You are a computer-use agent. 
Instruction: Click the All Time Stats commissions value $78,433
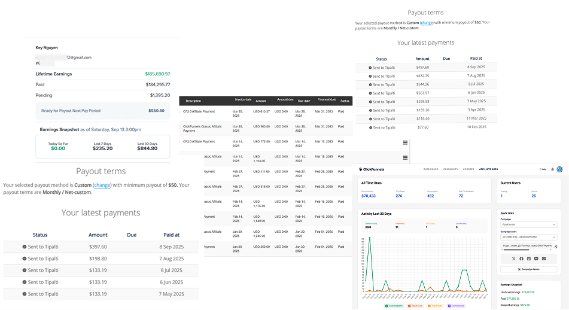click(369, 196)
